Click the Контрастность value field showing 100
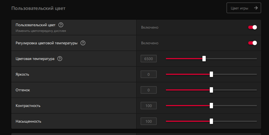 tap(149, 106)
